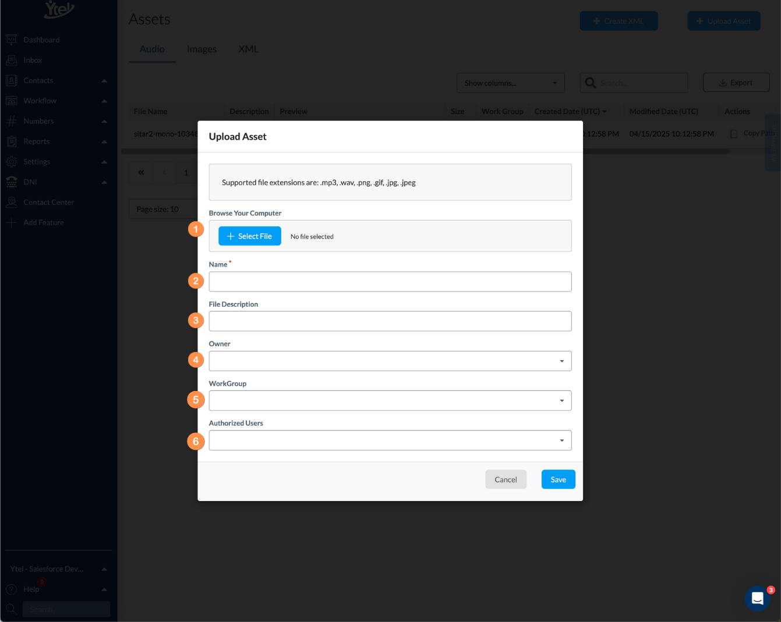
Task: Click the sidebar search magnifier icon
Action: [x=11, y=609]
